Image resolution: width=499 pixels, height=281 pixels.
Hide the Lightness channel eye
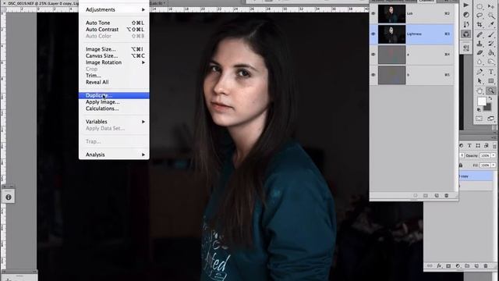click(373, 34)
